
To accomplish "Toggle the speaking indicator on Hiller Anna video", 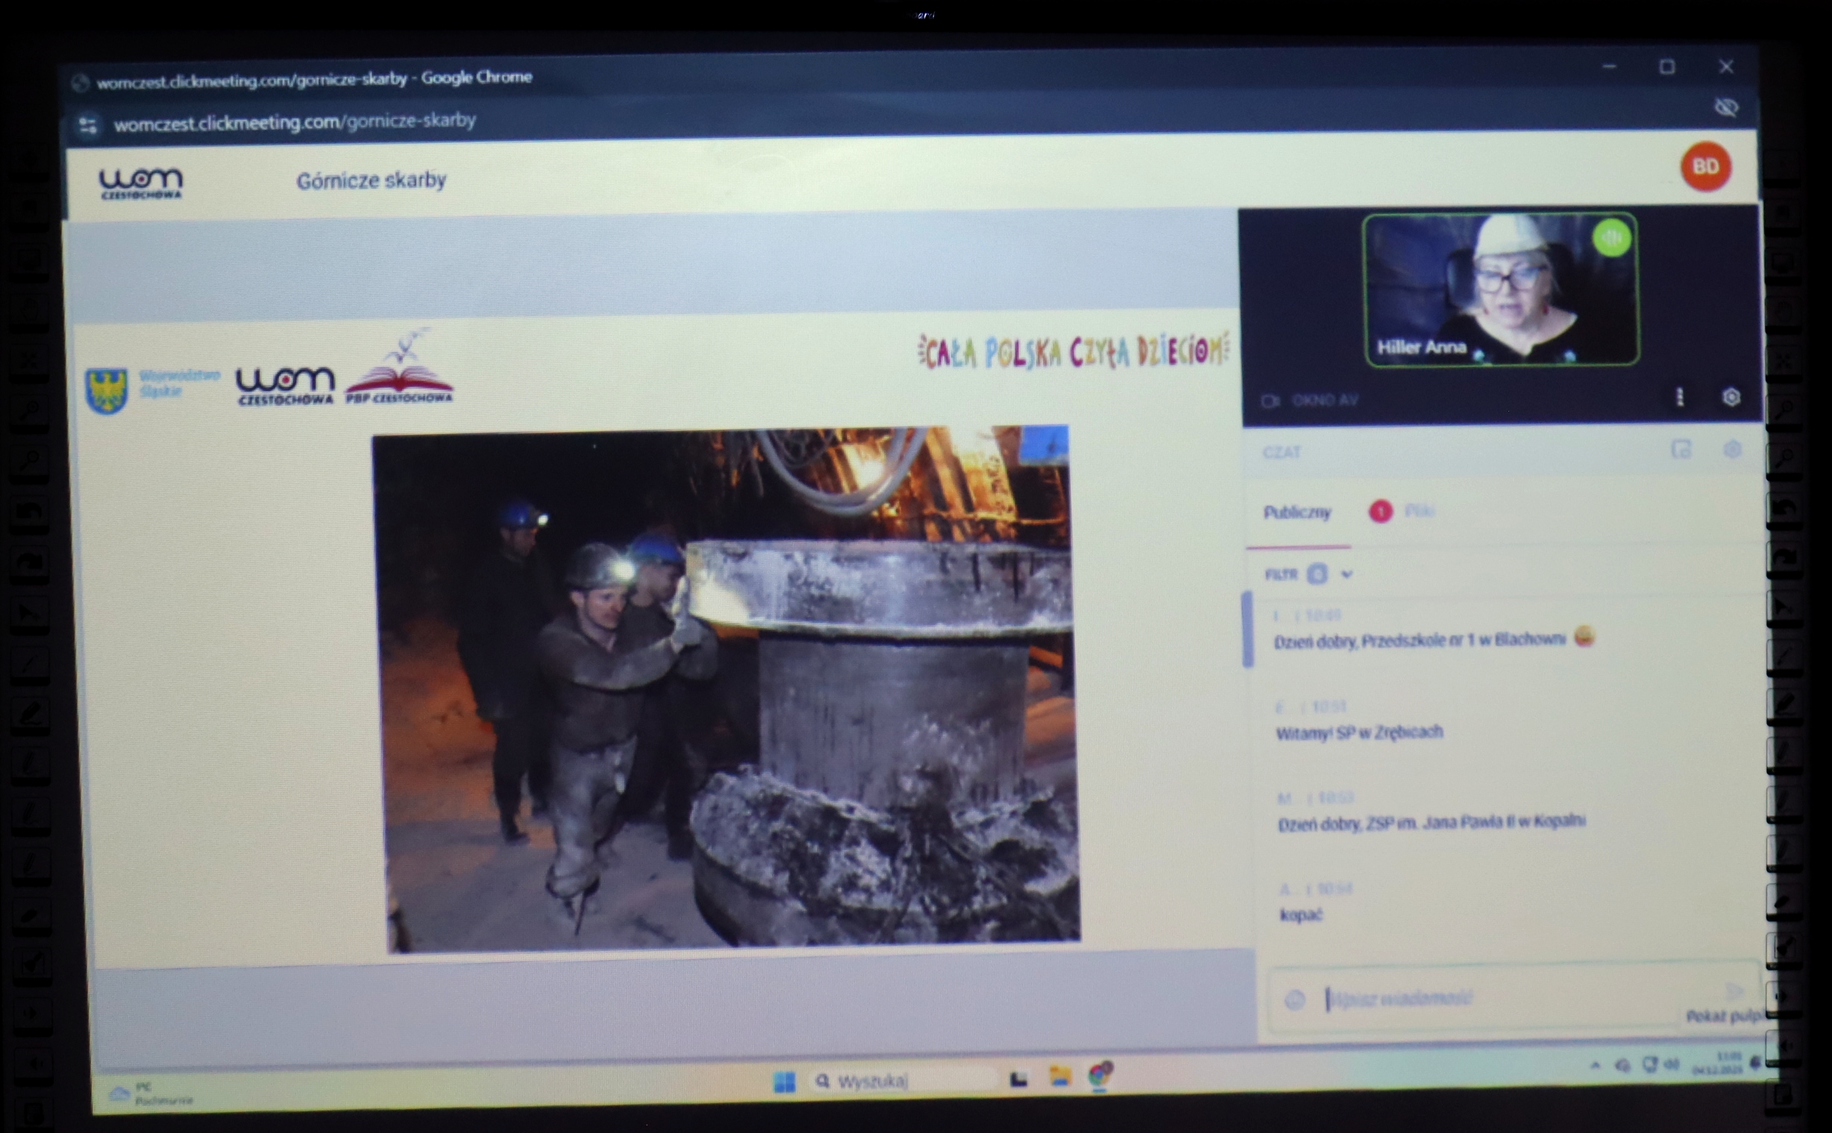I will 1612,238.
